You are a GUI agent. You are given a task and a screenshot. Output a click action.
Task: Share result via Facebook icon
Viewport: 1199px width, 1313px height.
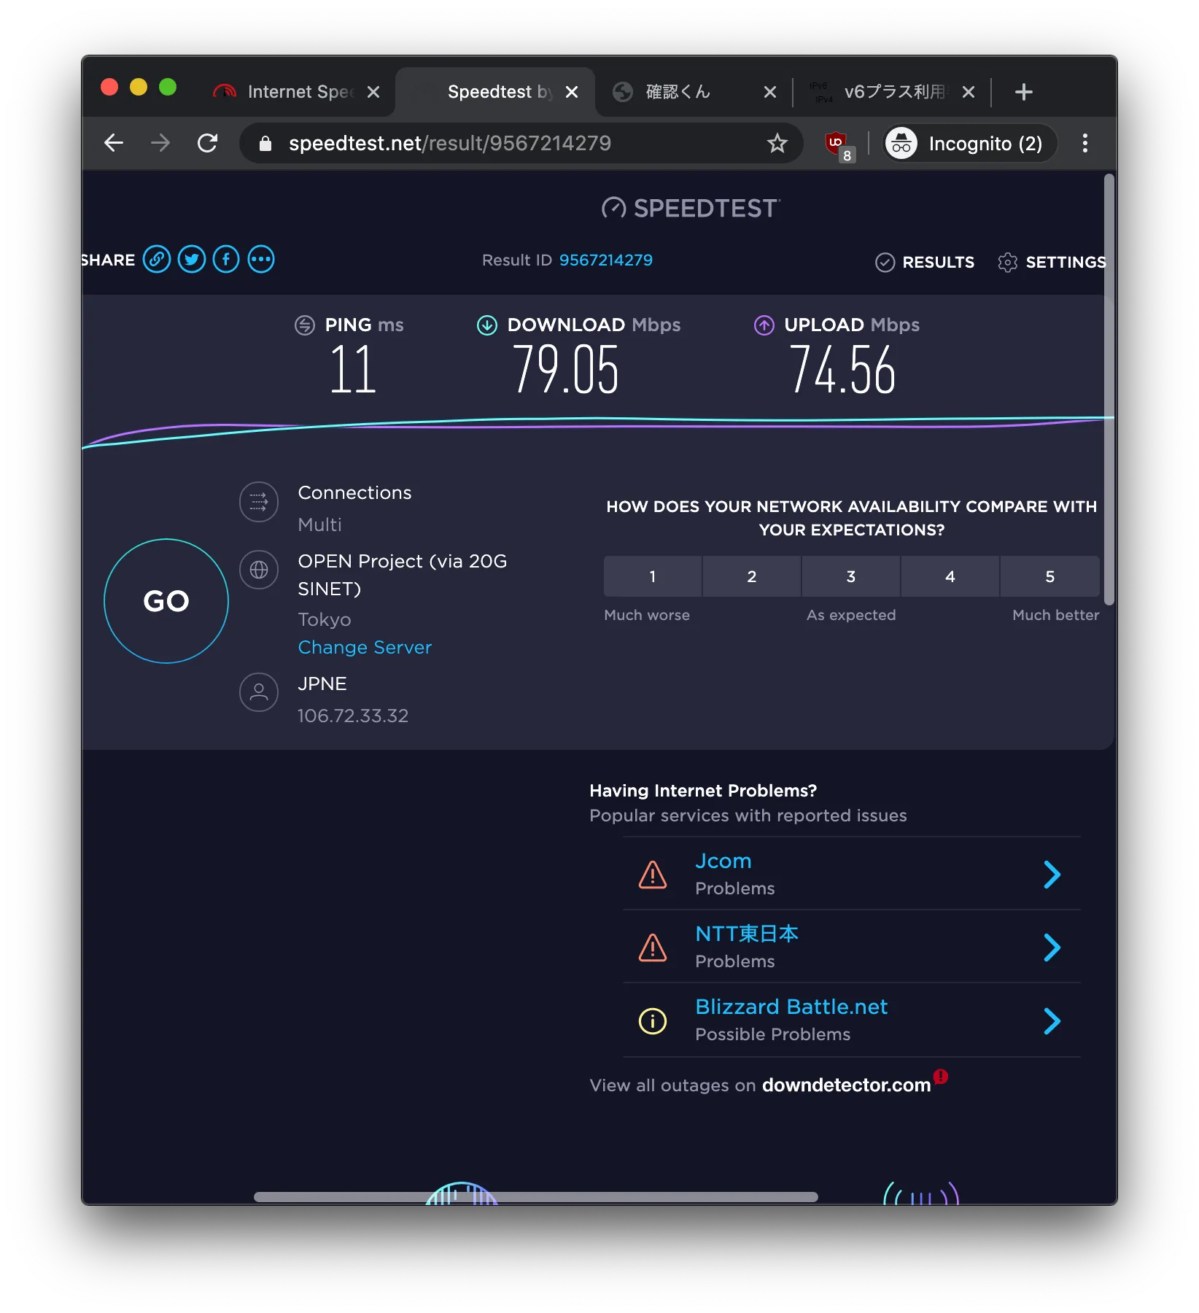click(x=226, y=260)
